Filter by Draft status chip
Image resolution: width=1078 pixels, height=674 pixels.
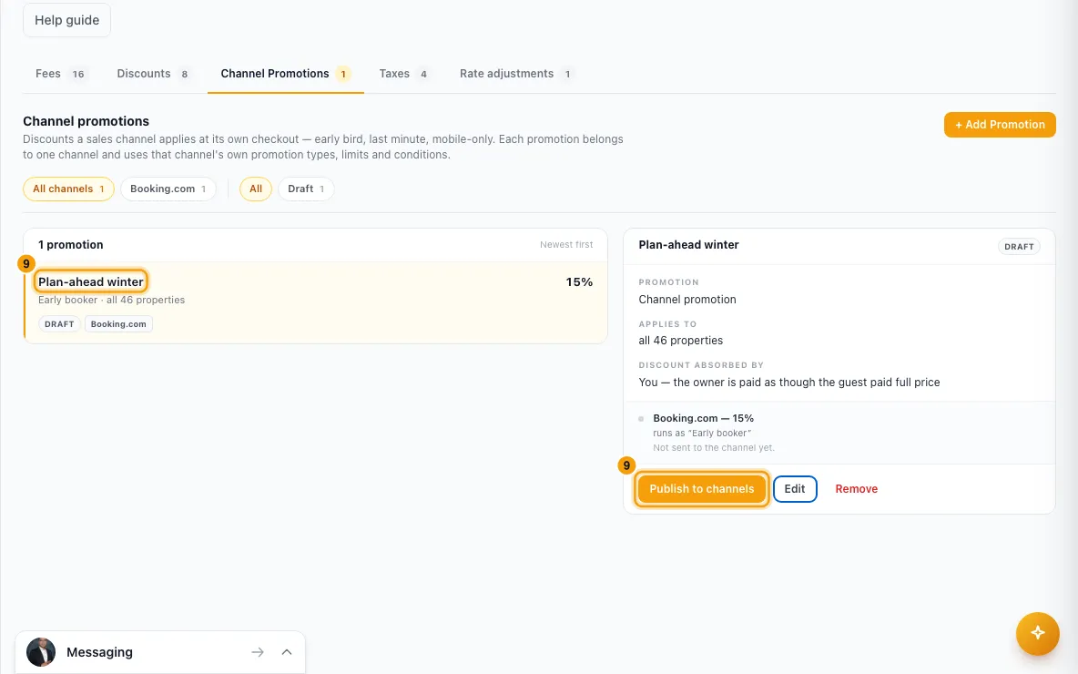click(x=306, y=189)
